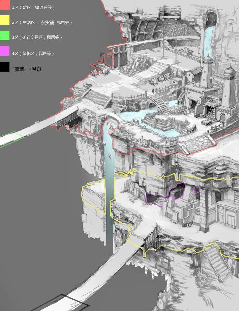Click the yellow zone 2 legend swatch
Viewport: 239px width, 311px height.
5,20
